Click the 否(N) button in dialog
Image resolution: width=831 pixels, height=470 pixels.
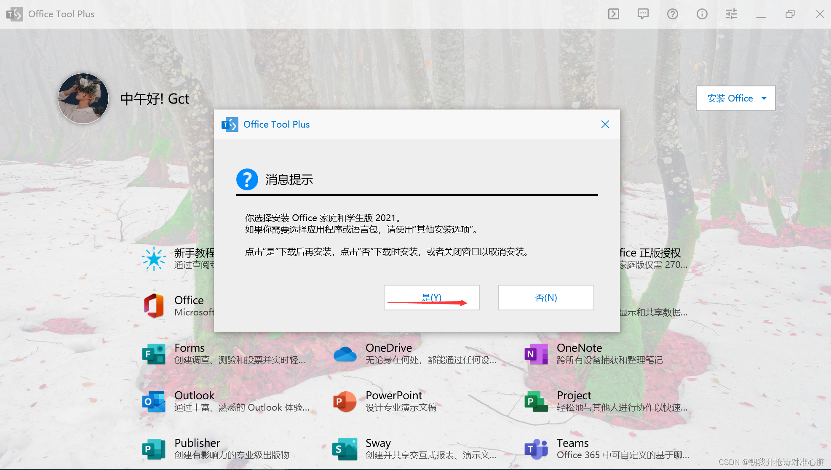click(546, 297)
